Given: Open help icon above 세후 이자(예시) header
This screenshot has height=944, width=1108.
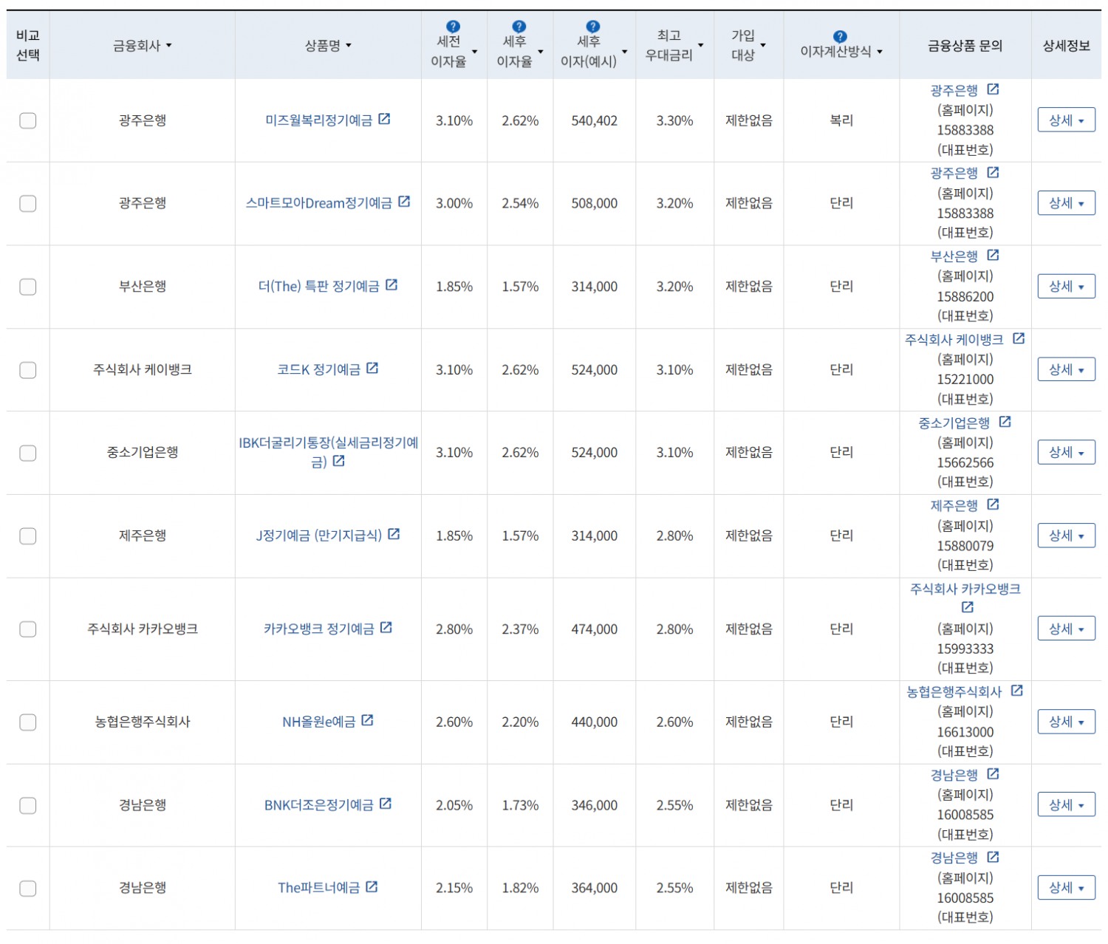Looking at the screenshot, I should (x=593, y=27).
